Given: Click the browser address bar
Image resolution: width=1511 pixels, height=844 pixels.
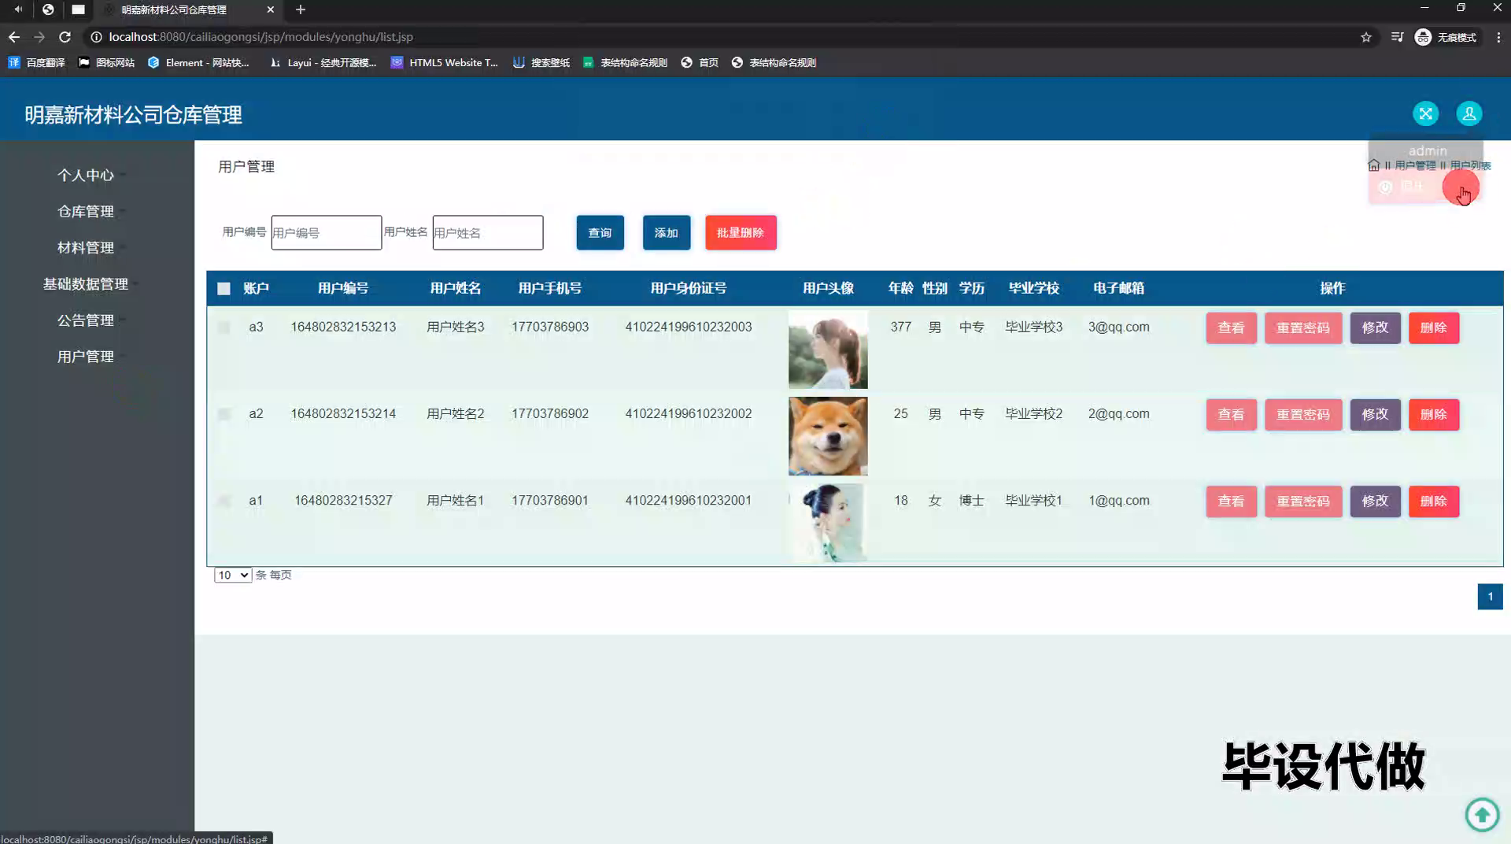Looking at the screenshot, I should tap(708, 37).
